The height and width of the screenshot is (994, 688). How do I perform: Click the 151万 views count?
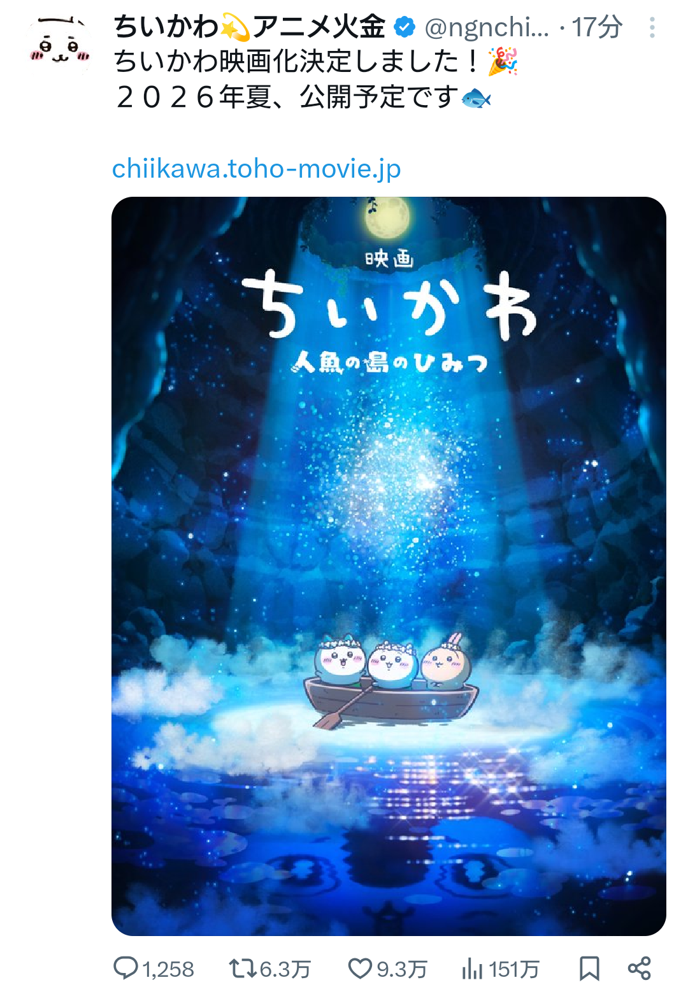(x=513, y=969)
